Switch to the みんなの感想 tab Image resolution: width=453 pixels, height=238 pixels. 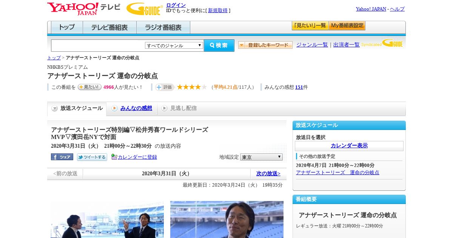point(136,108)
